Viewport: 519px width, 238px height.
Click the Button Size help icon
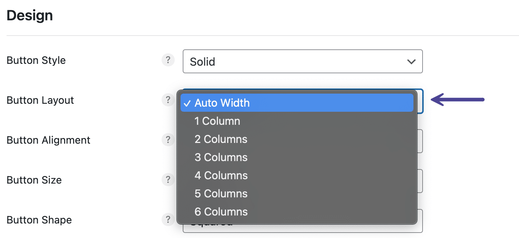168,180
